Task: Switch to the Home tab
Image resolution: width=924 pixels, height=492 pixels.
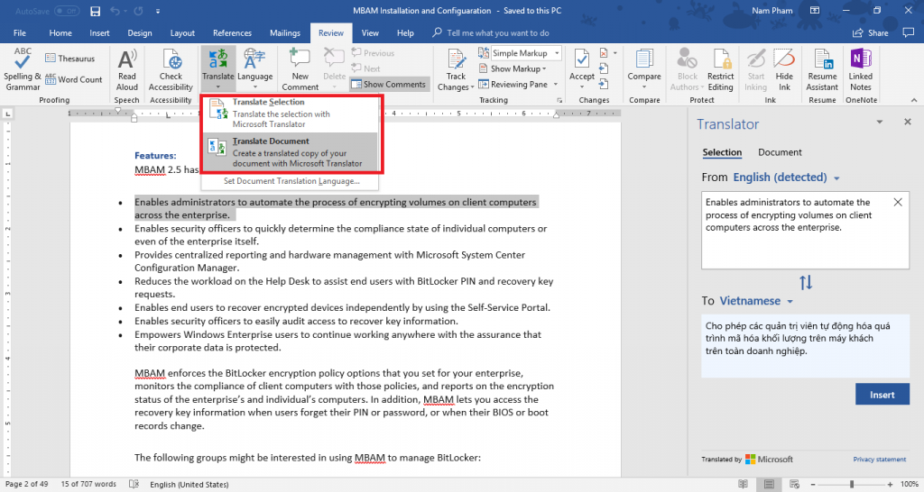Action: pyautogui.click(x=60, y=33)
